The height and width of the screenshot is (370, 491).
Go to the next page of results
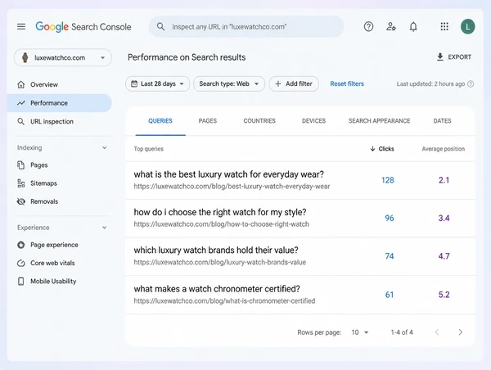[x=460, y=332]
